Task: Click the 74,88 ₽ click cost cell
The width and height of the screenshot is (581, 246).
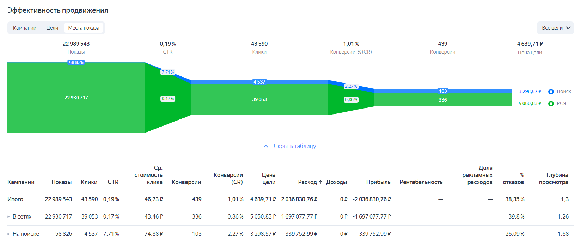Action: coord(154,234)
